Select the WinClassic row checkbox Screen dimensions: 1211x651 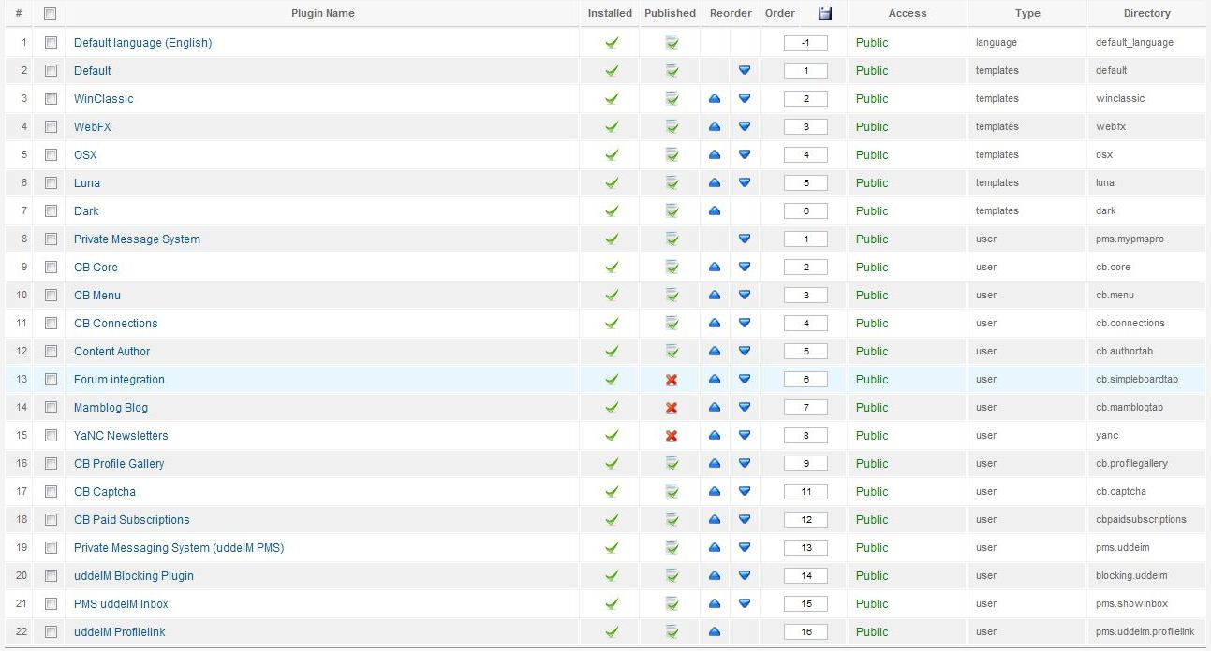pyautogui.click(x=51, y=98)
